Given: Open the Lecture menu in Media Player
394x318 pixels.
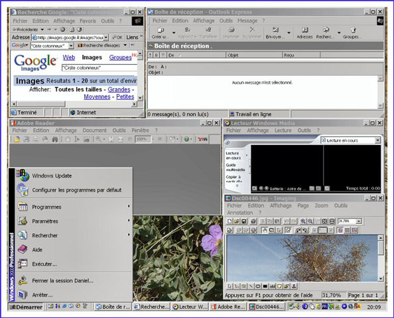Looking at the screenshot, I should coord(283,131).
